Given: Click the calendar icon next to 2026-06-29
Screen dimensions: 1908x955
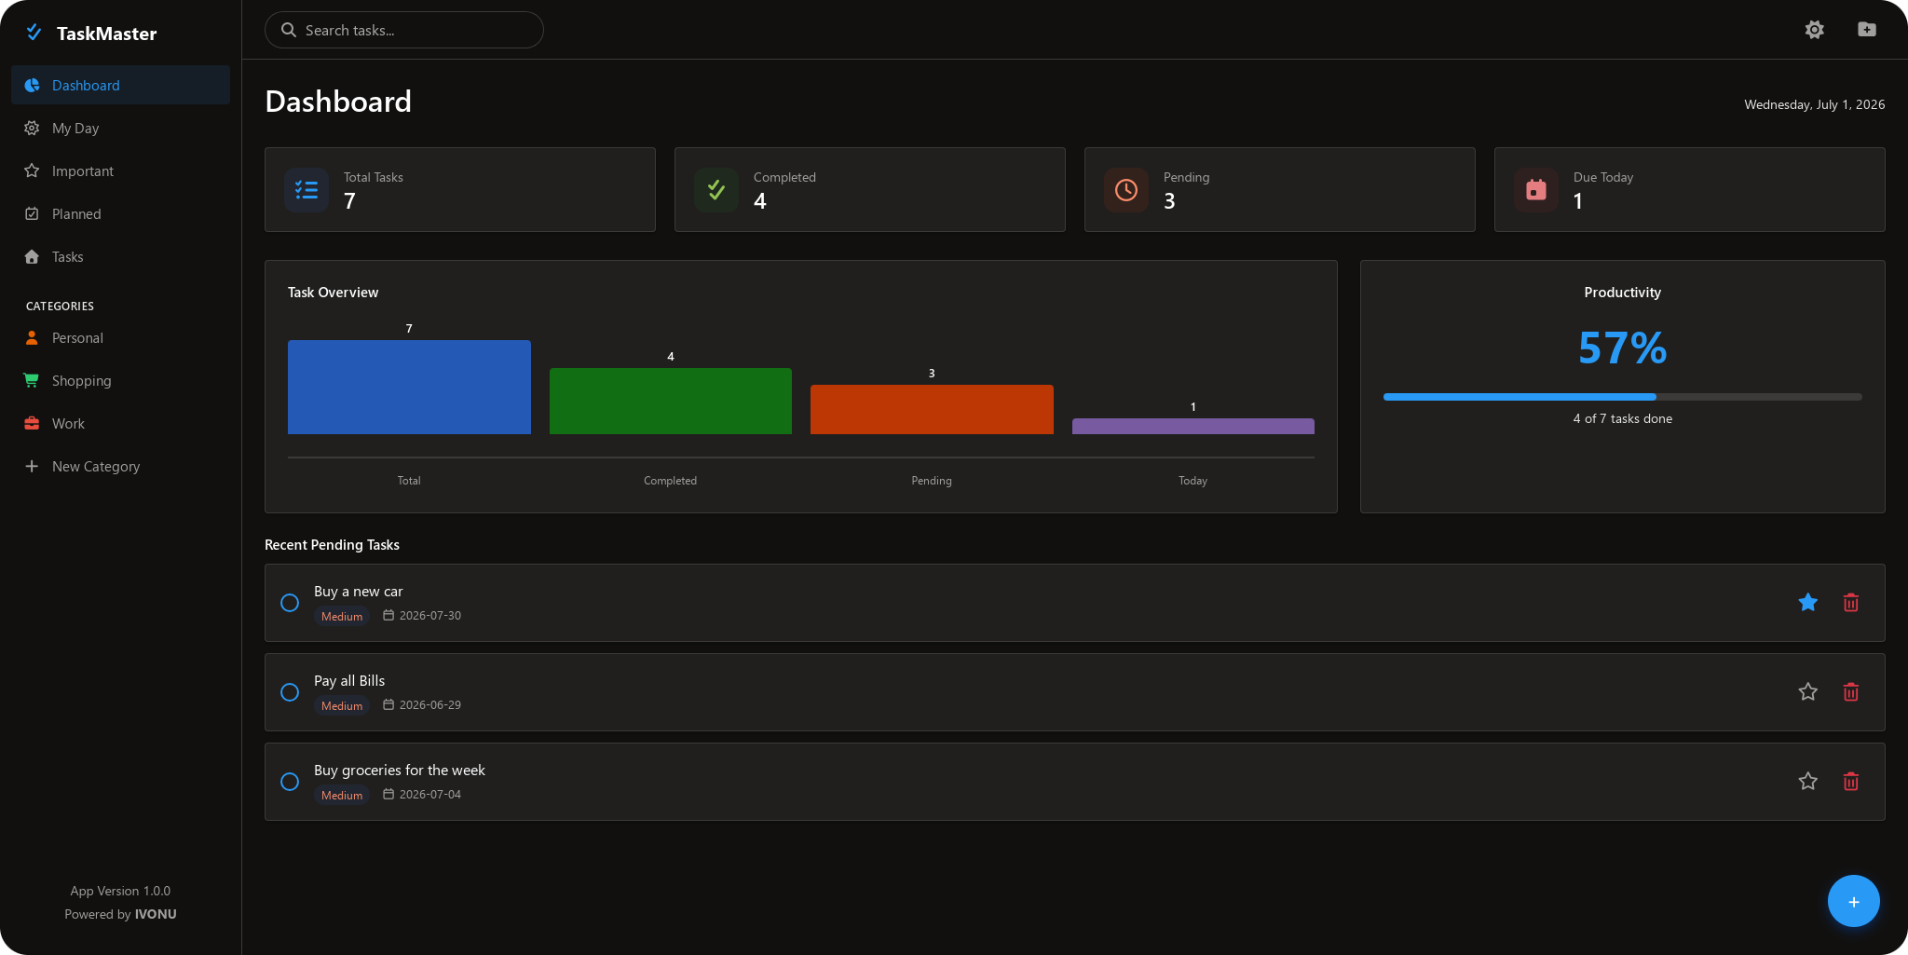Looking at the screenshot, I should click(388, 704).
